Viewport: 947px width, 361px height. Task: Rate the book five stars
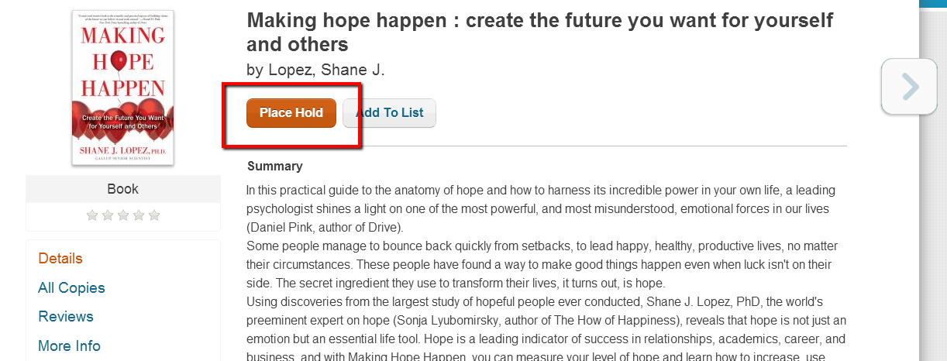pos(154,215)
